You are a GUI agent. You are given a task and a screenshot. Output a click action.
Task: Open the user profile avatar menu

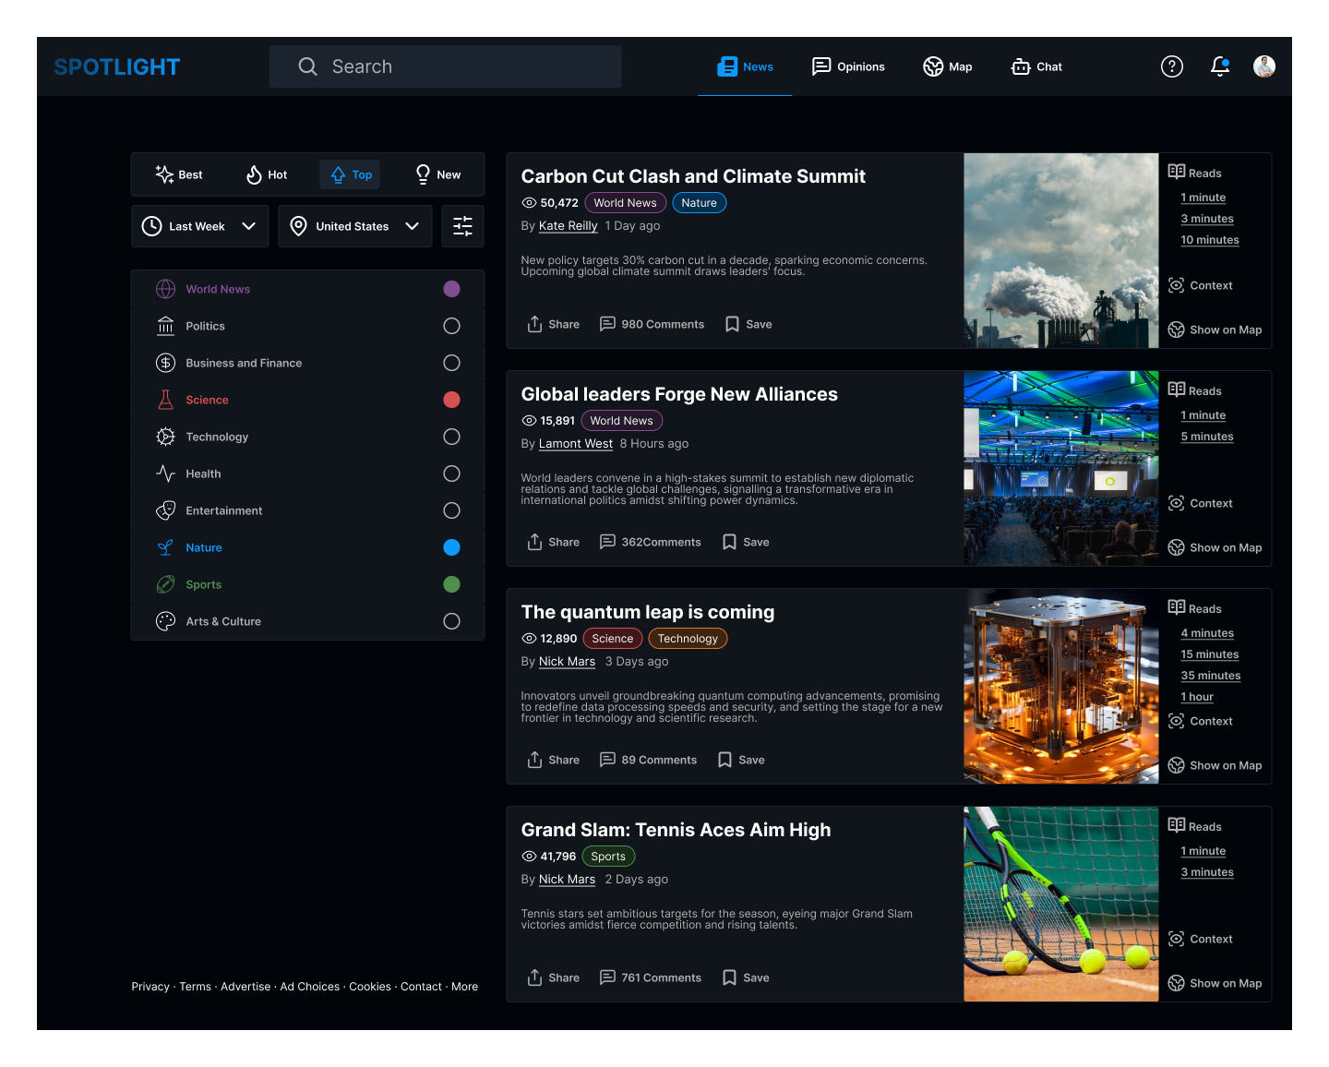1263,66
